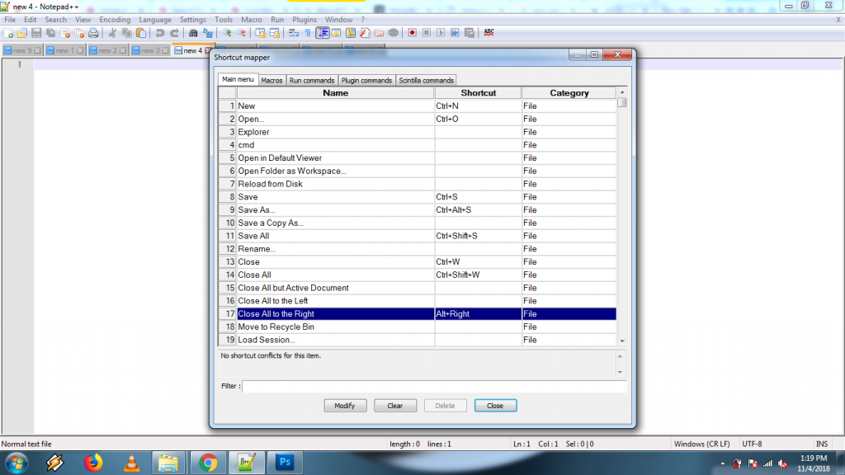
Task: Open Photoshop from the taskbar
Action: pos(285,463)
